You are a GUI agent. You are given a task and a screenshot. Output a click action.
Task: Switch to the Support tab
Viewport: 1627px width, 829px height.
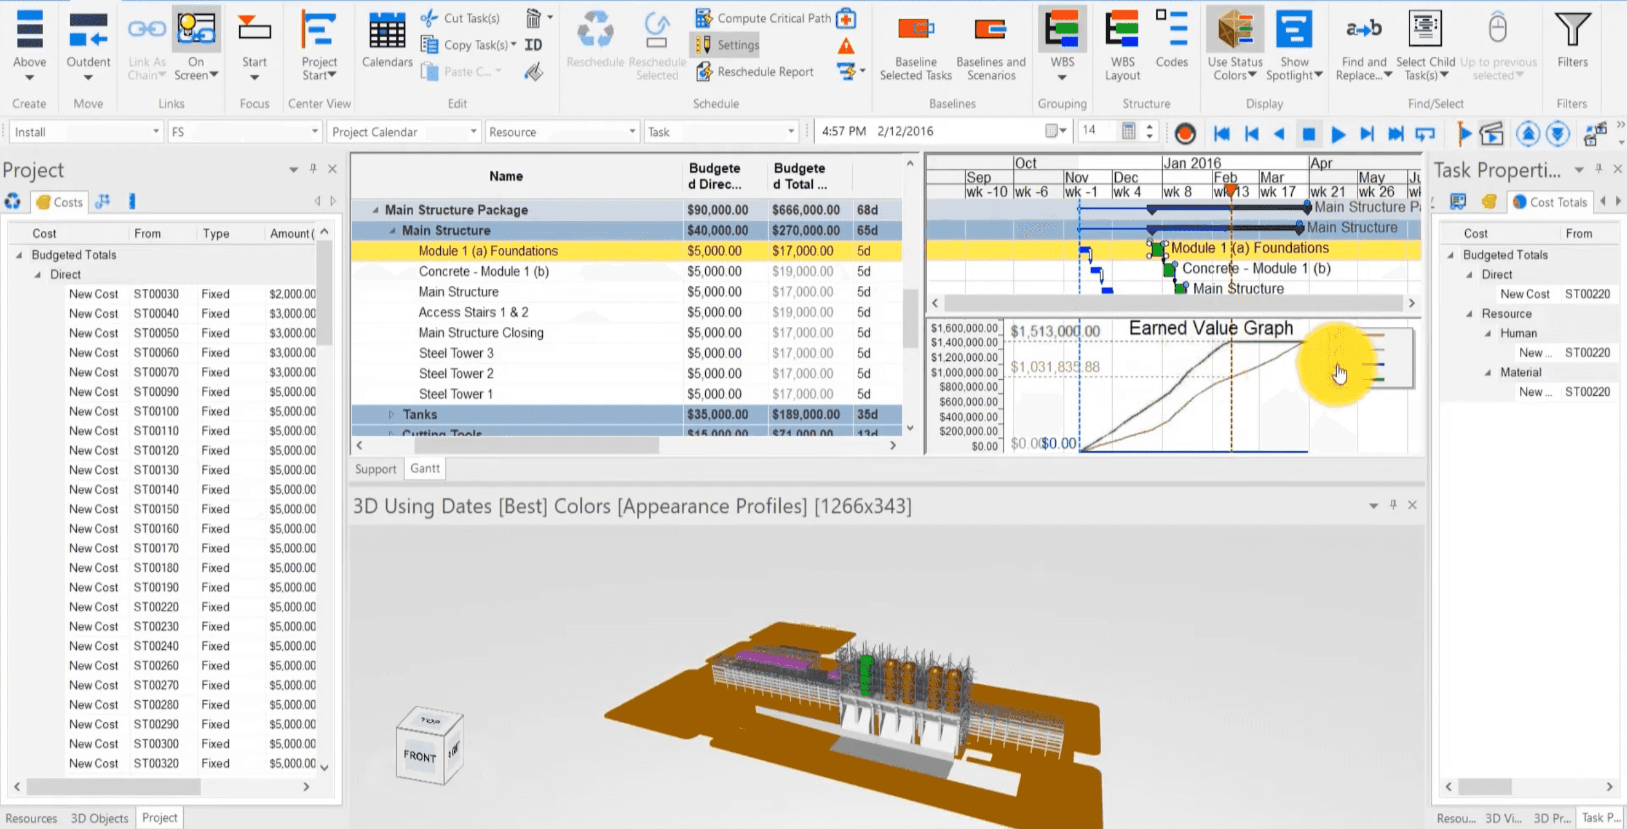point(376,469)
